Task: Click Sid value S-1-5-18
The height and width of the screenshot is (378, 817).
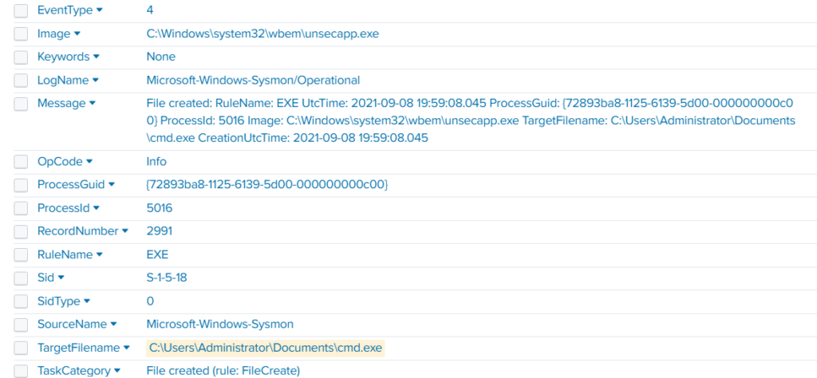Action: pyautogui.click(x=167, y=278)
